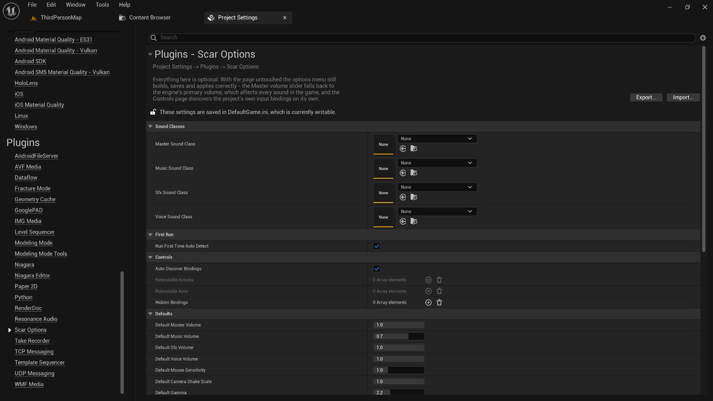Close the Project Settings tab
The width and height of the screenshot is (713, 401).
(285, 18)
